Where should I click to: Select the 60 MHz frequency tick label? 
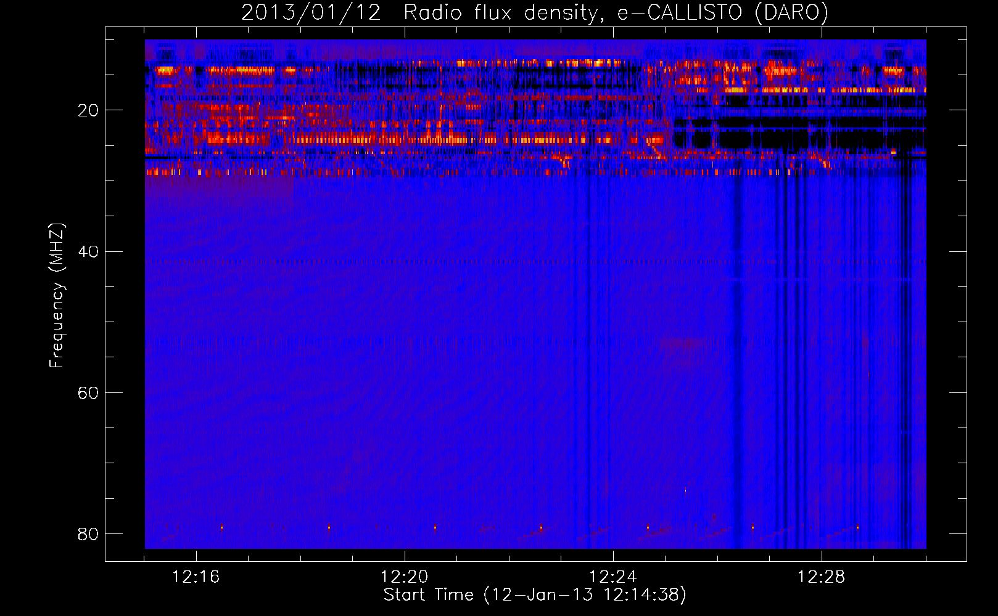coord(88,392)
